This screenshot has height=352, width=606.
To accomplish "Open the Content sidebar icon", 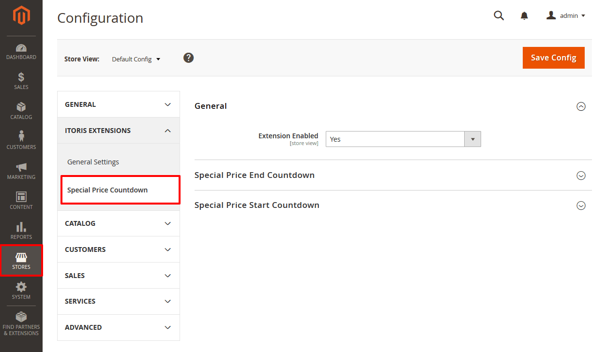I will [x=21, y=201].
